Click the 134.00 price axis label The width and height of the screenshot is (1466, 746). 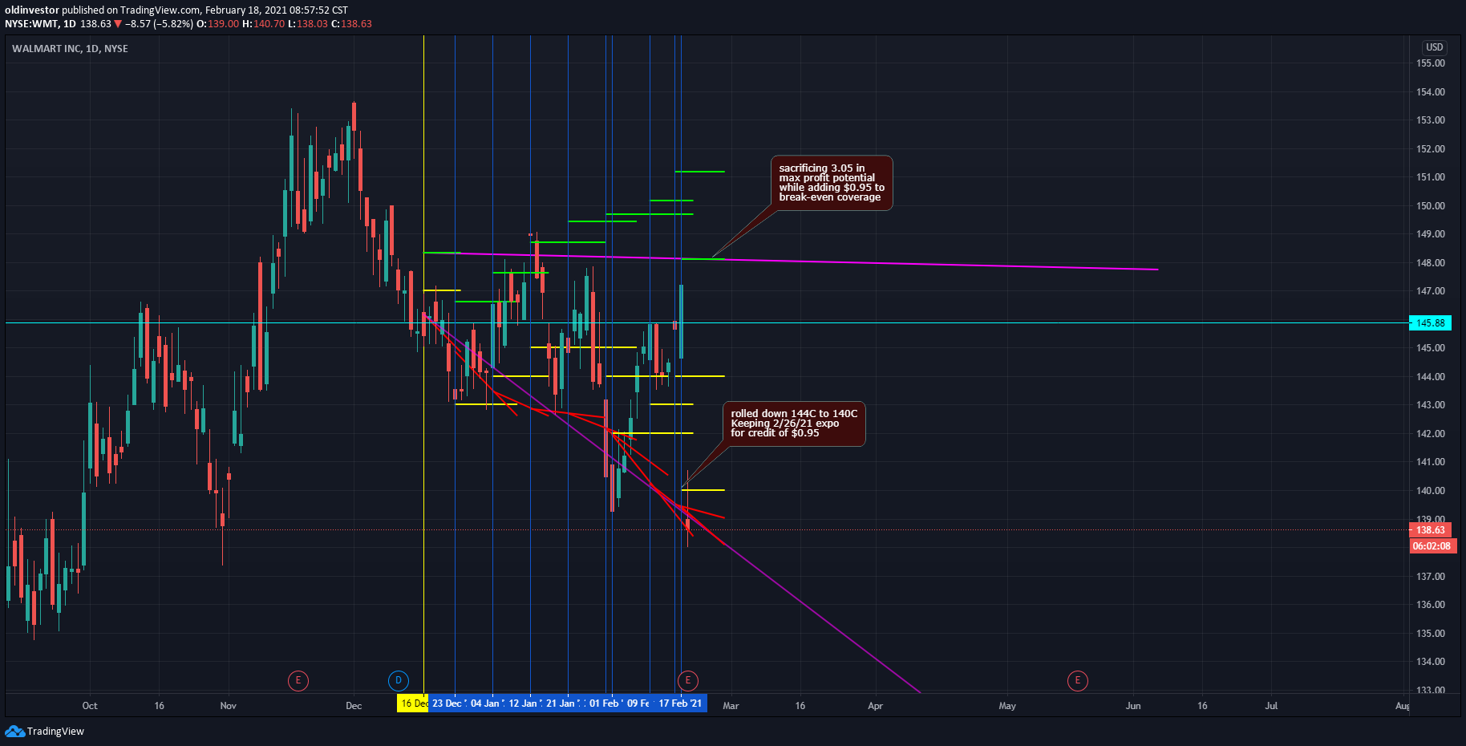[1431, 662]
